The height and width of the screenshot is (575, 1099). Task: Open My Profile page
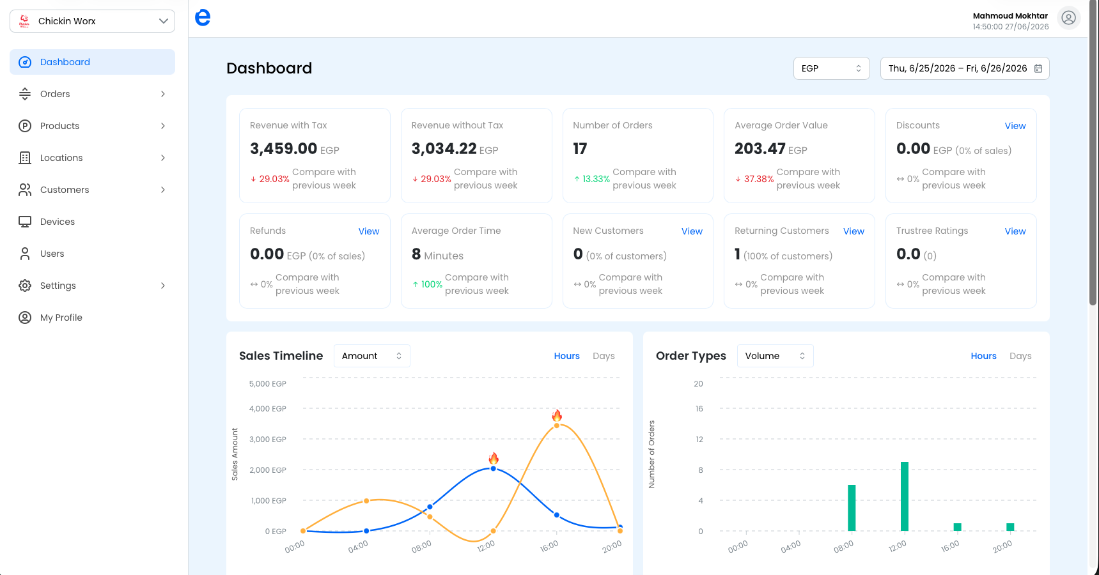pyautogui.click(x=92, y=318)
